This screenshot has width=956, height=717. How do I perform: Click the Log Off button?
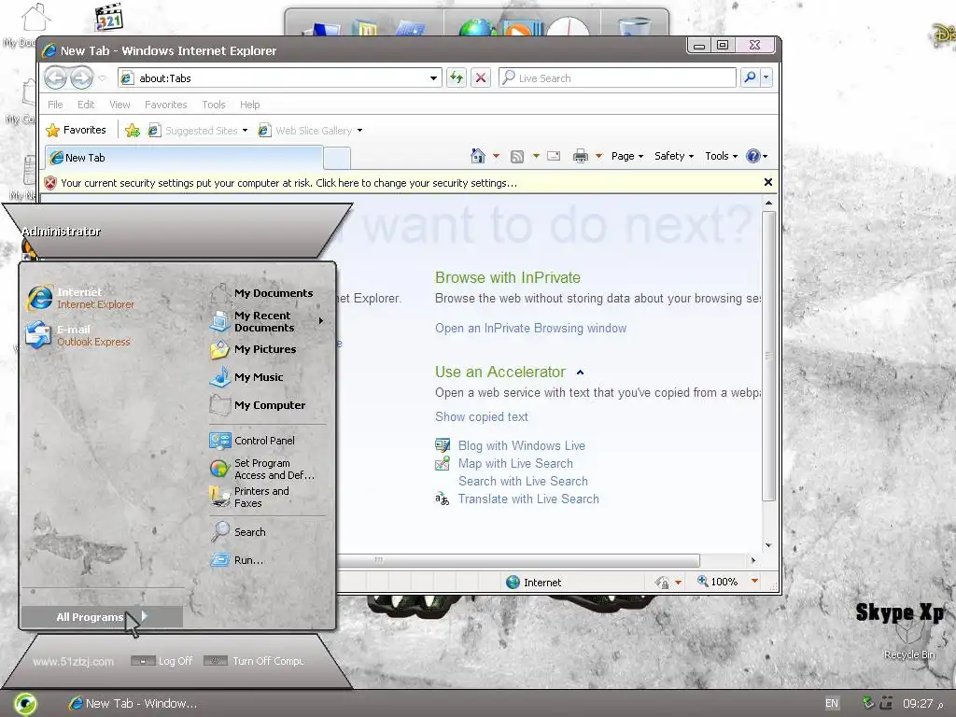pyautogui.click(x=162, y=661)
